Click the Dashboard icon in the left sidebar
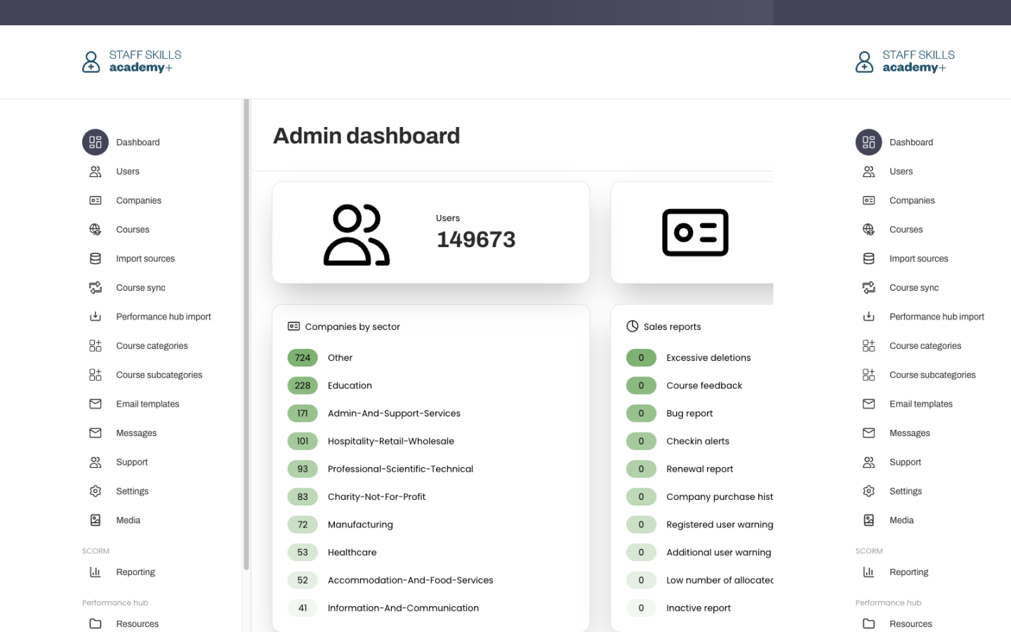 tap(95, 143)
